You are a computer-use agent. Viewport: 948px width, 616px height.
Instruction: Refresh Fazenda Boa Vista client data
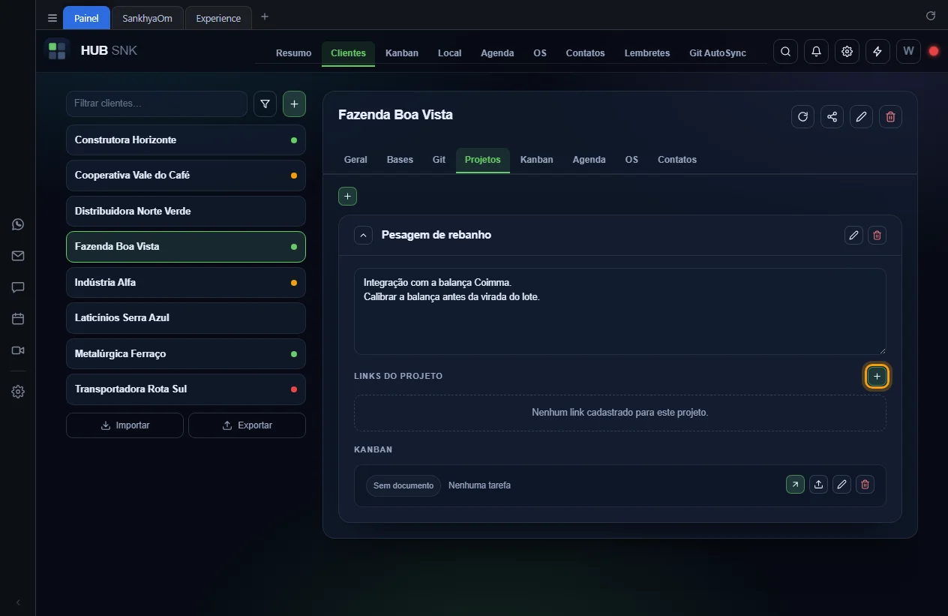(802, 116)
